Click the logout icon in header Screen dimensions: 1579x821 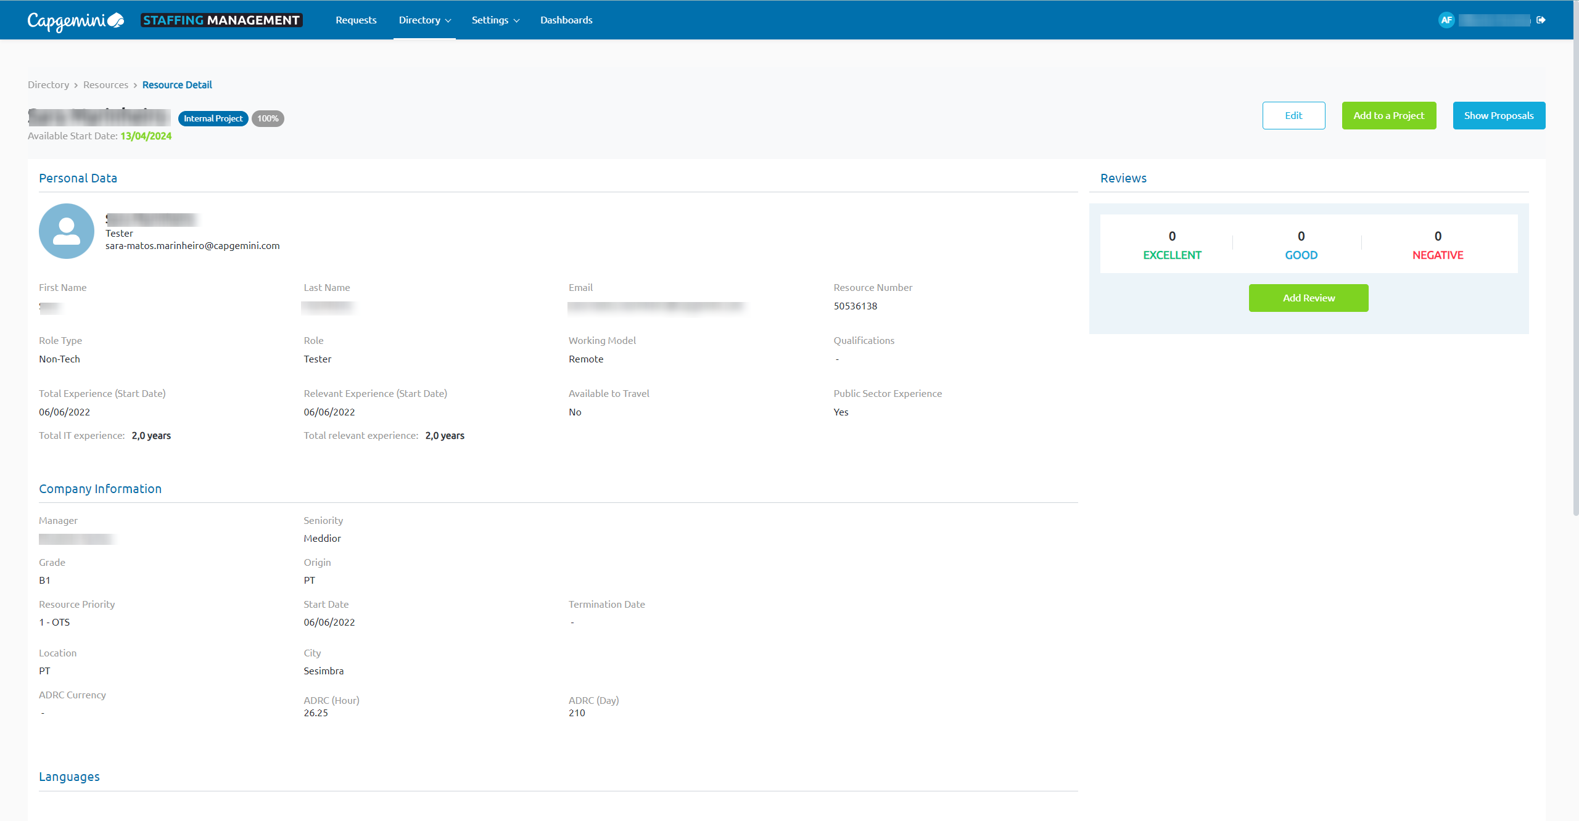coord(1541,20)
